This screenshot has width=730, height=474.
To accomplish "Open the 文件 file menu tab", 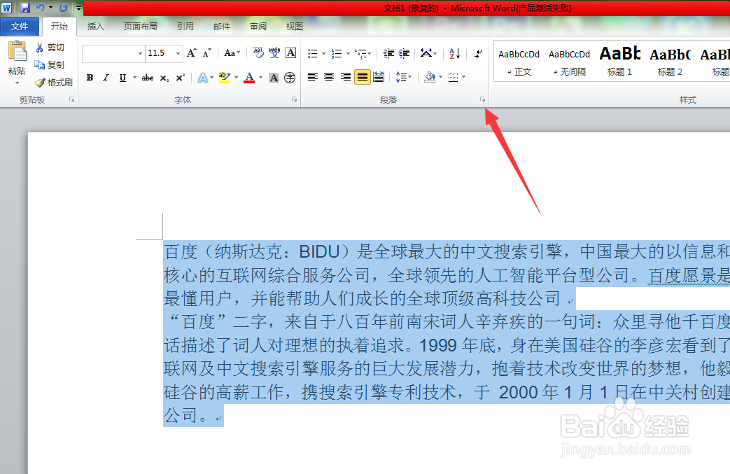I will [20, 27].
